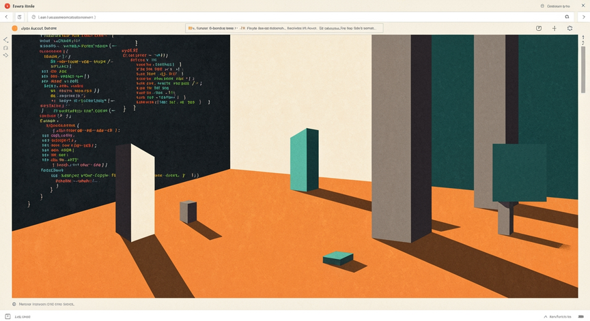Viewport: 590px width, 321px height.
Task: Click the diamond icon in the left sidebar
Action: [x=5, y=55]
